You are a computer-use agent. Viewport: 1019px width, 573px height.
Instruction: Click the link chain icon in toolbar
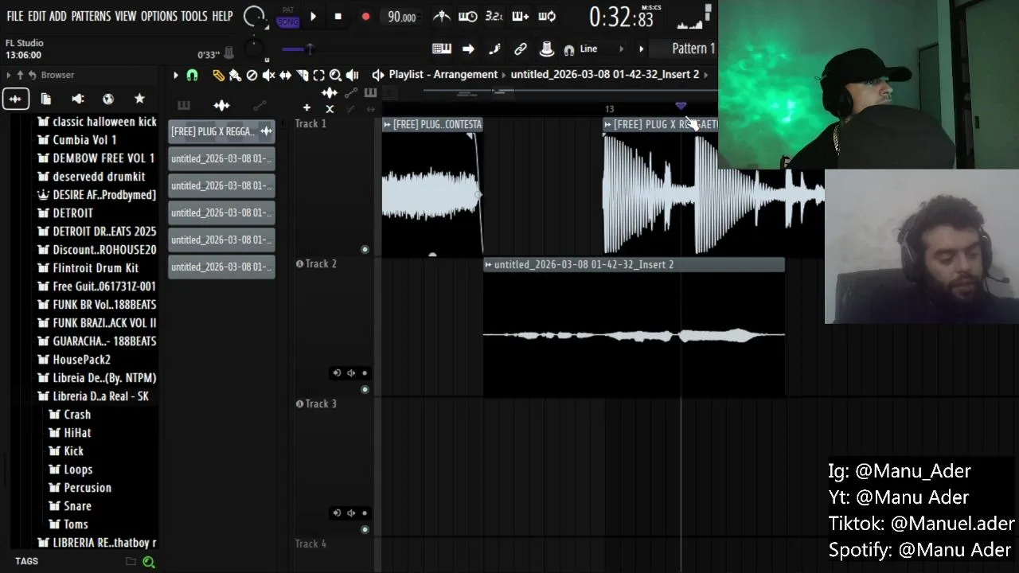point(521,49)
